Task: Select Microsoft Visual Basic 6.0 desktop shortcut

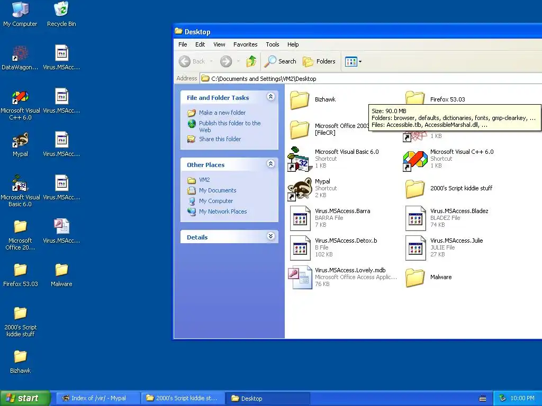Action: (x=20, y=191)
